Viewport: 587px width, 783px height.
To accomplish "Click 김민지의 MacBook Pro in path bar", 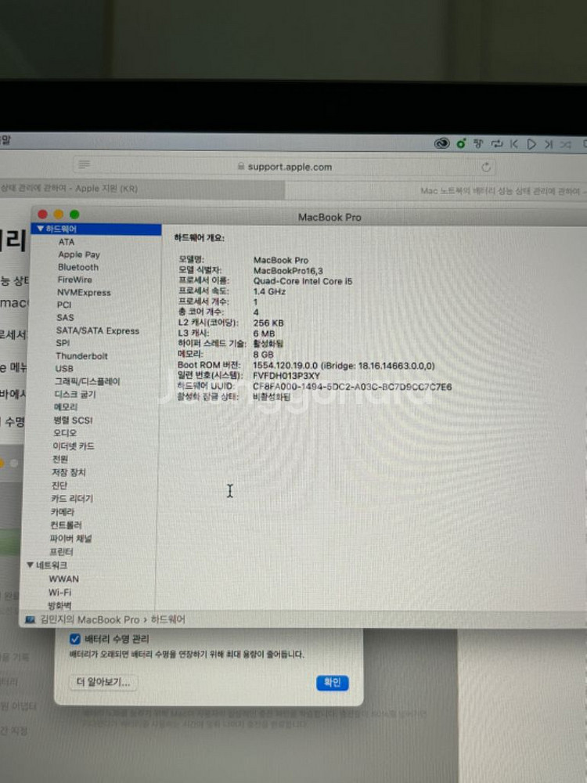I will (x=90, y=619).
